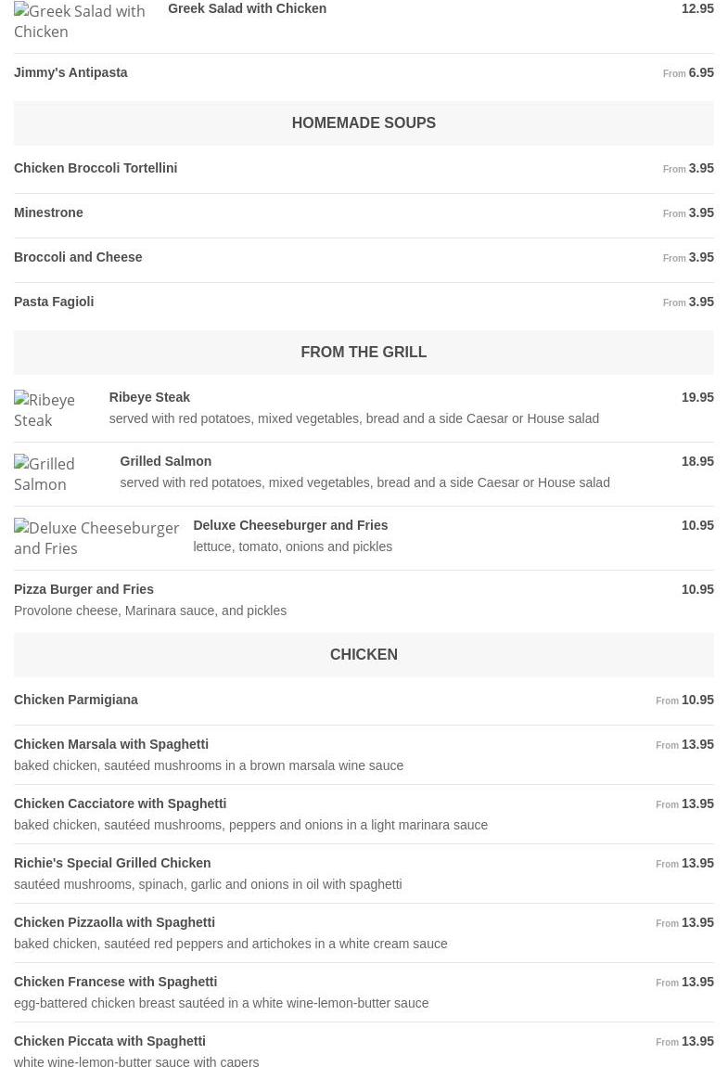The image size is (728, 1067).
Task: Click the Grilled Salmon picture
Action: tap(57, 473)
